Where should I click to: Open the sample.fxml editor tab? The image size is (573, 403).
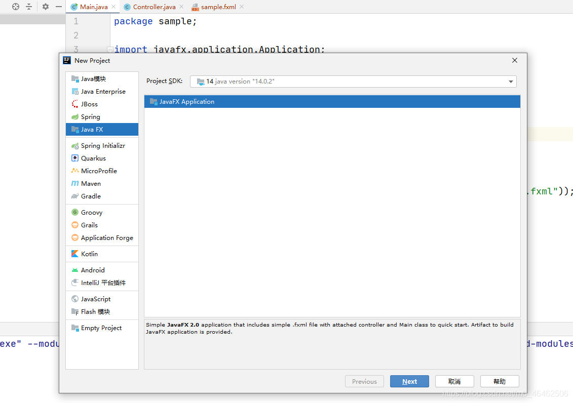pyautogui.click(x=218, y=7)
